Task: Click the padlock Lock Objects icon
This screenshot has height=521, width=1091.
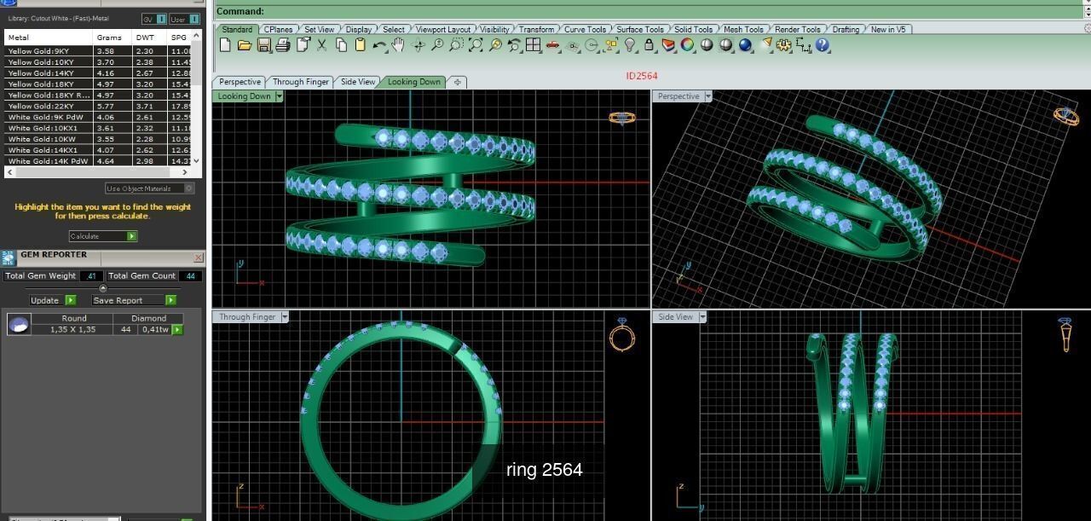Action: tap(649, 44)
